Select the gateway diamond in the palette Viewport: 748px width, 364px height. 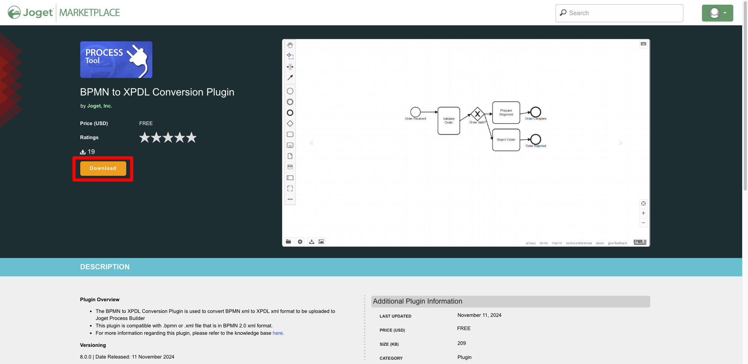(x=290, y=124)
